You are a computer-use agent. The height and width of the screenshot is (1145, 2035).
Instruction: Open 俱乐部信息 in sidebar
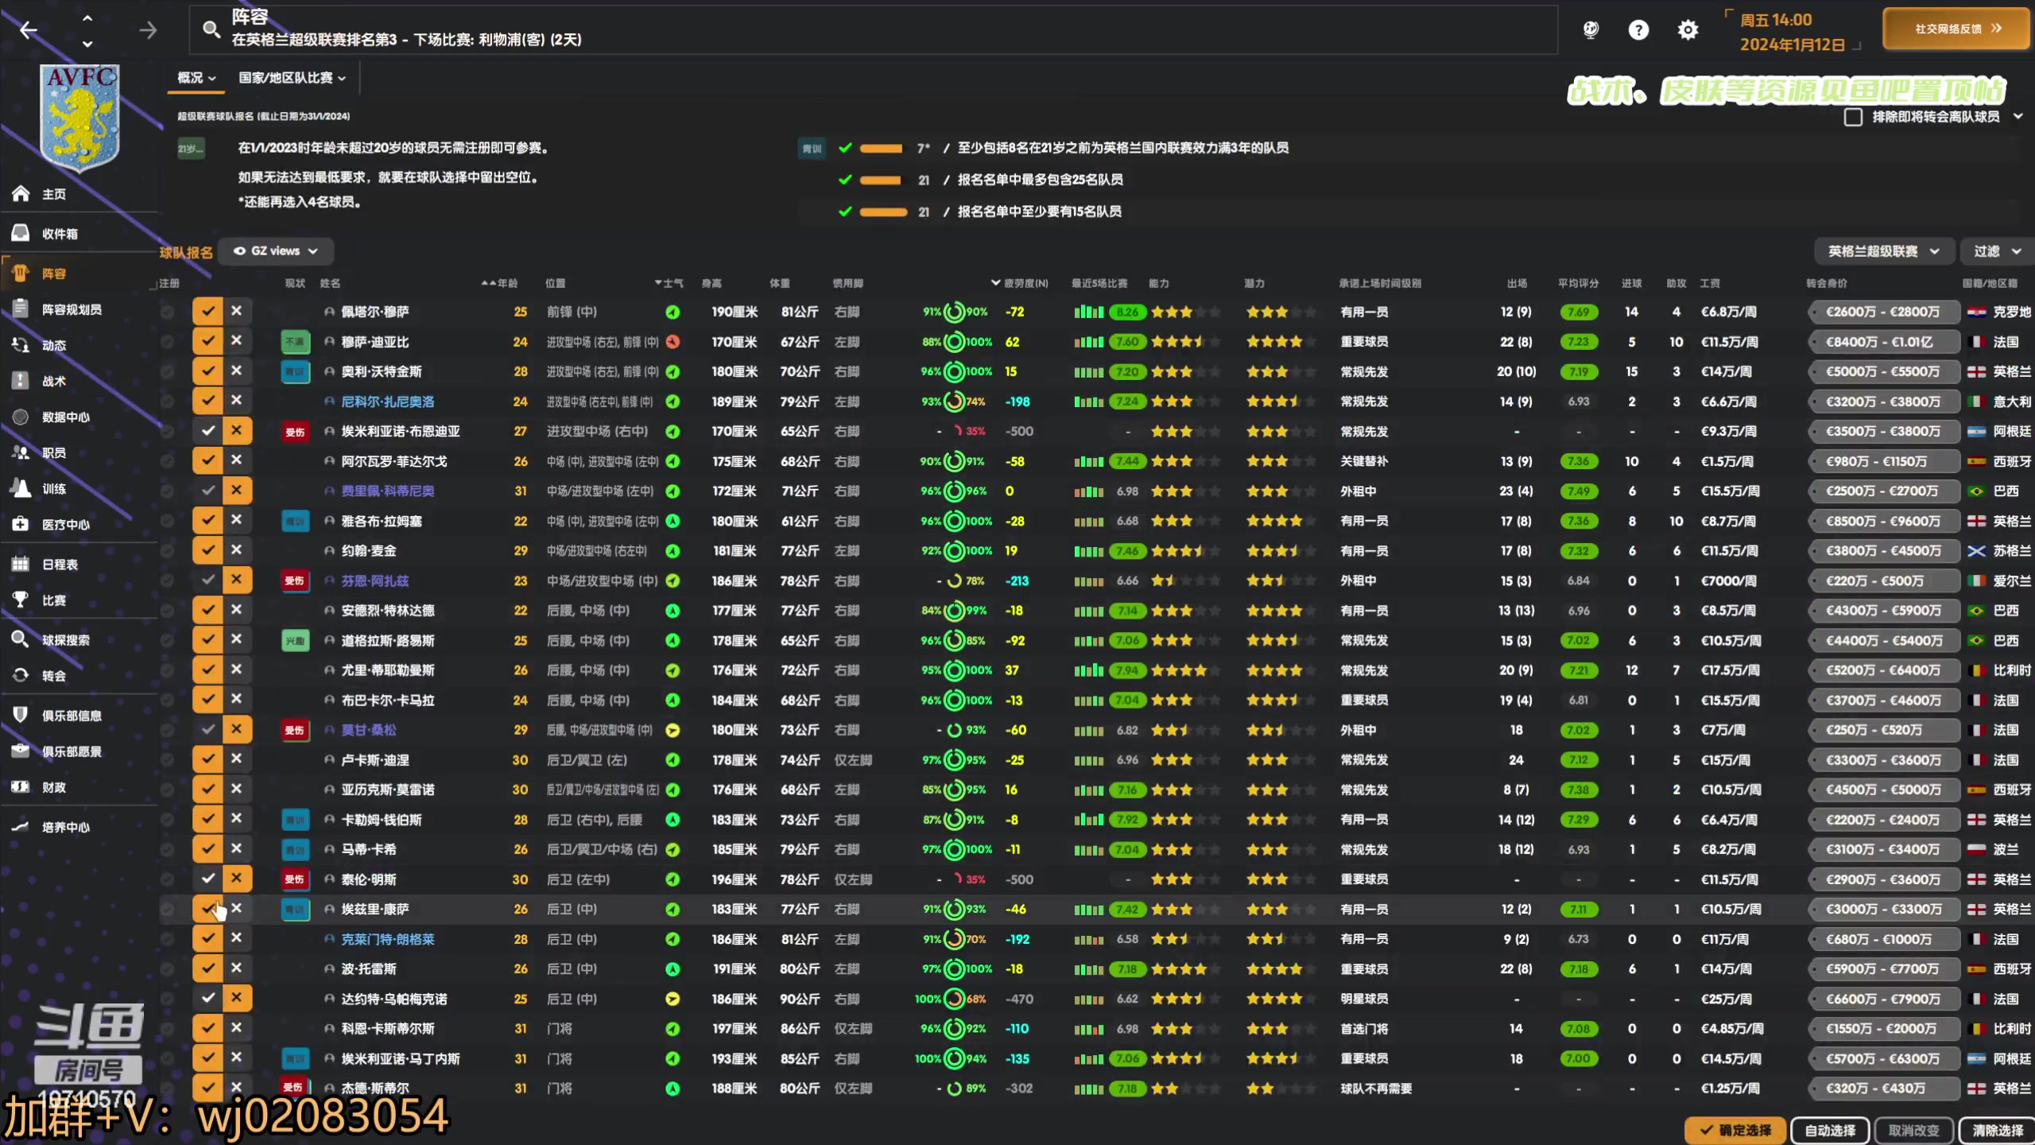(72, 716)
